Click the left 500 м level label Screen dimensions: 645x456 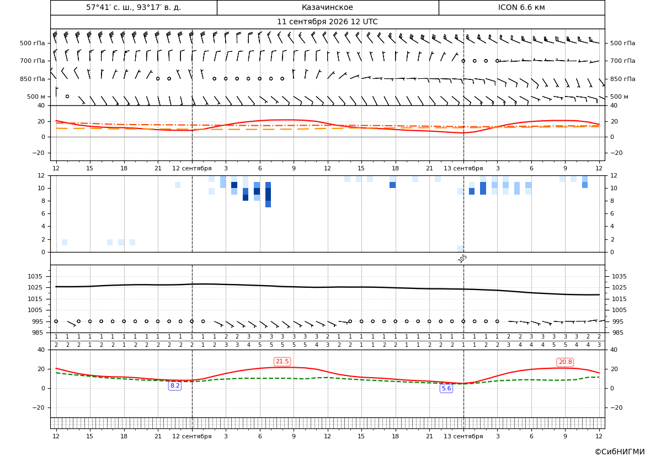(x=36, y=96)
